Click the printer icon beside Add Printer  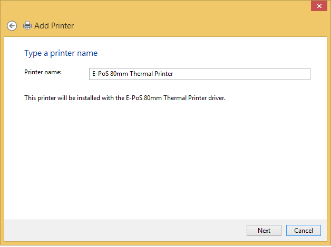point(27,25)
